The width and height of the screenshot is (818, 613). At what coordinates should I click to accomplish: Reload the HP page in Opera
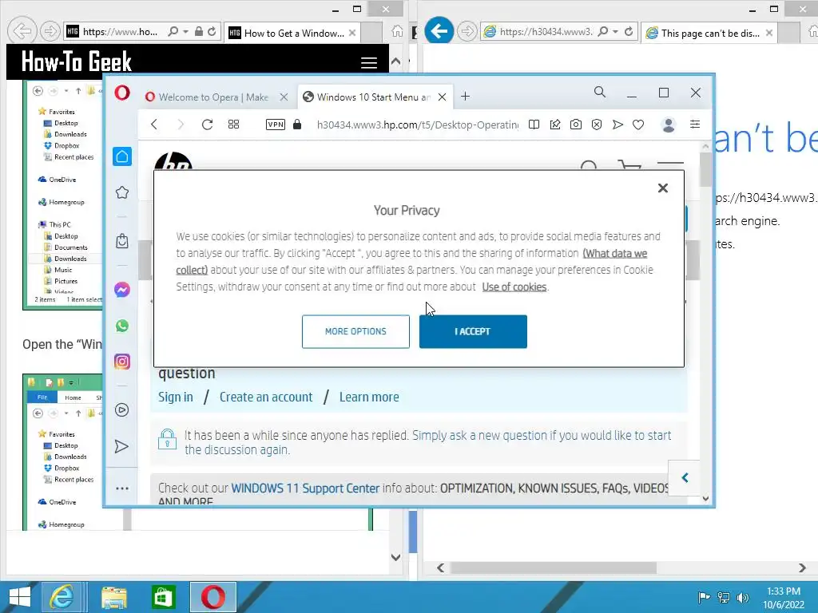[207, 125]
